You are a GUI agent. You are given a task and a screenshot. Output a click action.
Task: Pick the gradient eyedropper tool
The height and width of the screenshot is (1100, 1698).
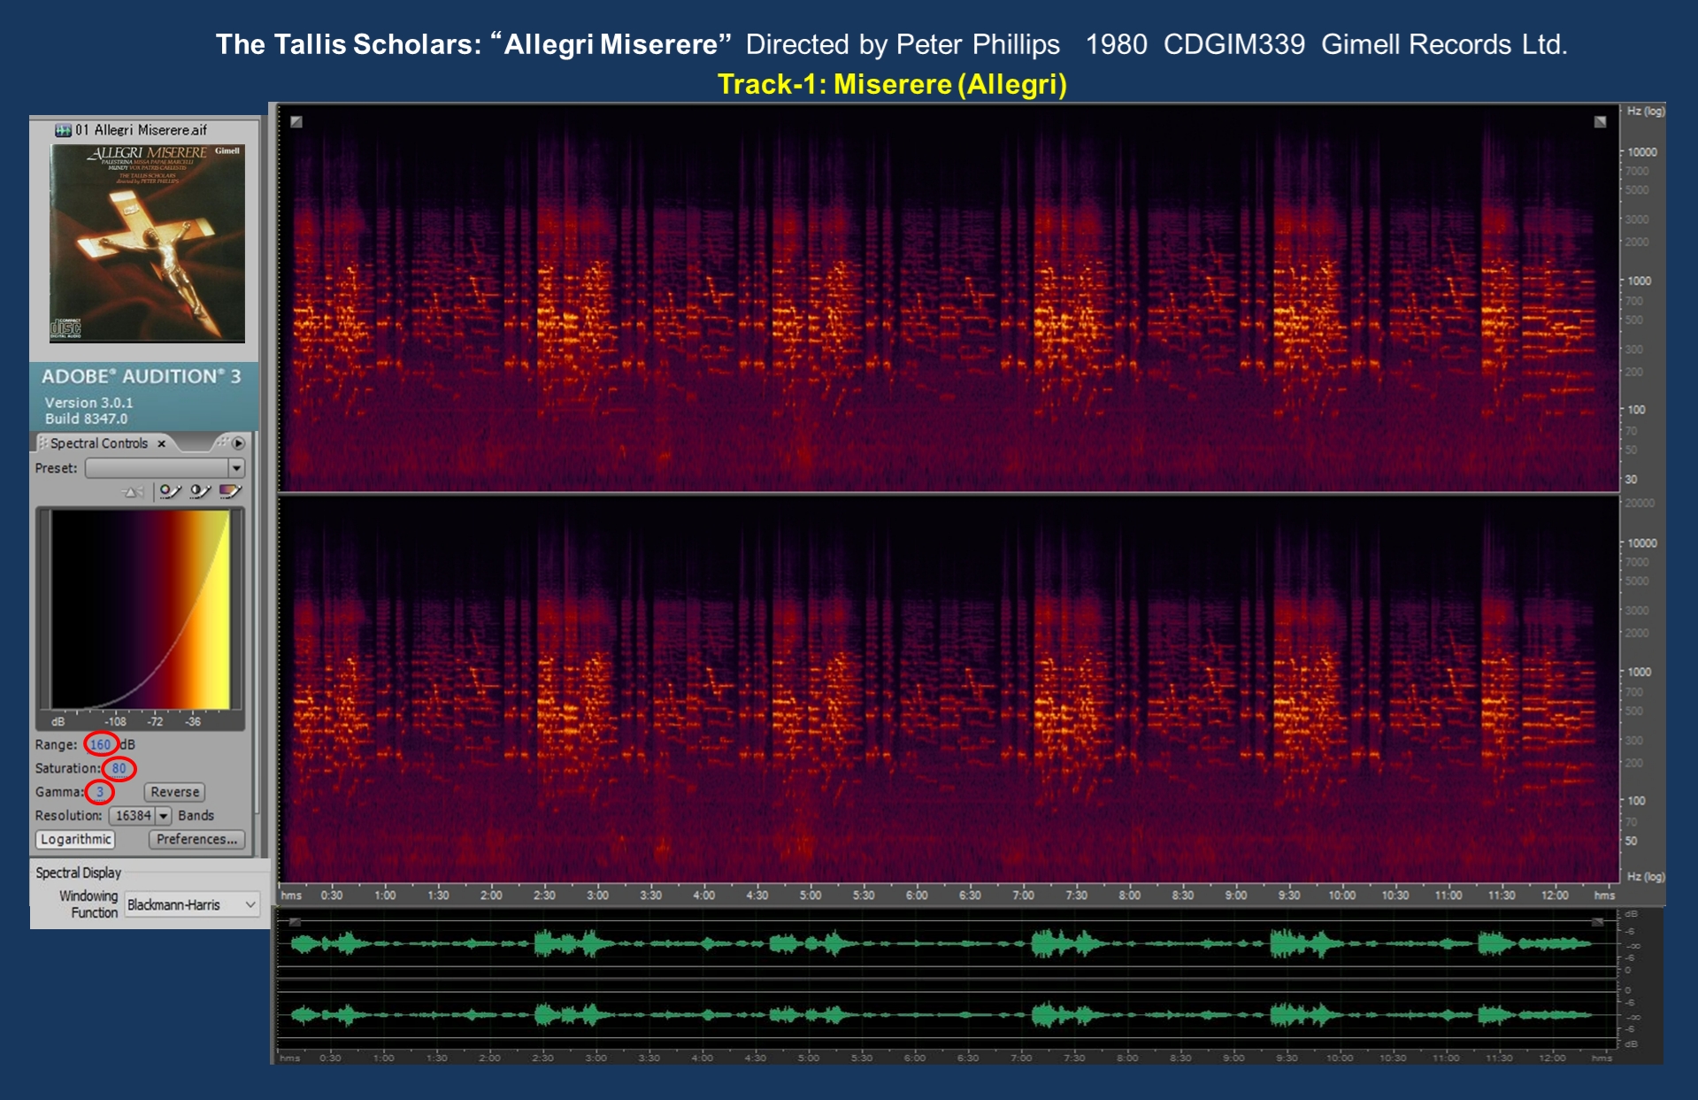pos(230,491)
